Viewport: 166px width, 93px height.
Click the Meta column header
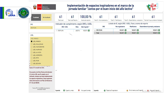(x=77, y=27)
